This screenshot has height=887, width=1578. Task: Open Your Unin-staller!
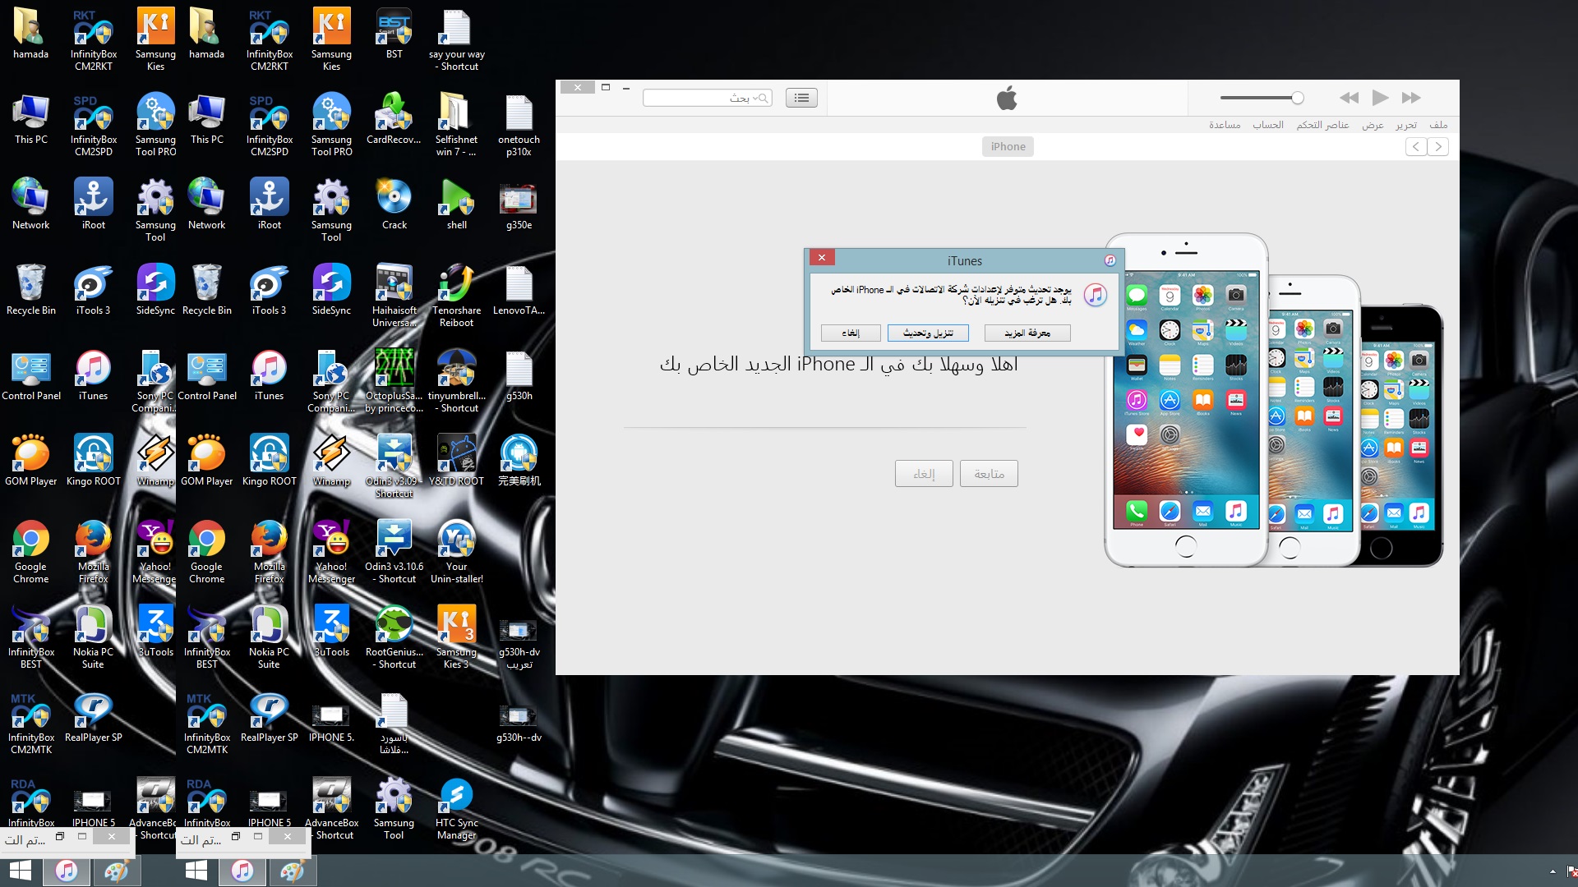coord(457,551)
